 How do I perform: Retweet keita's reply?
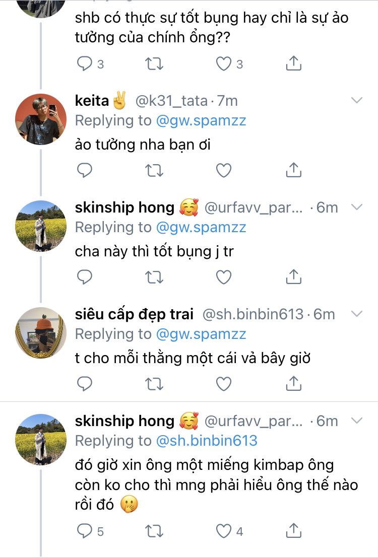tap(154, 171)
